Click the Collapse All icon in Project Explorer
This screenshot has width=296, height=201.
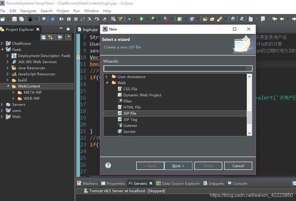[44, 37]
